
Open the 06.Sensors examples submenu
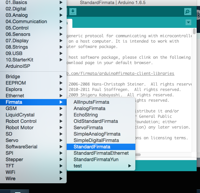click(33, 34)
